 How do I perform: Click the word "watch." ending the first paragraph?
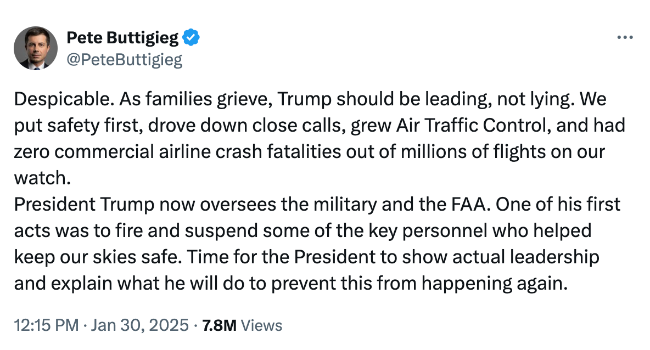coord(41,178)
